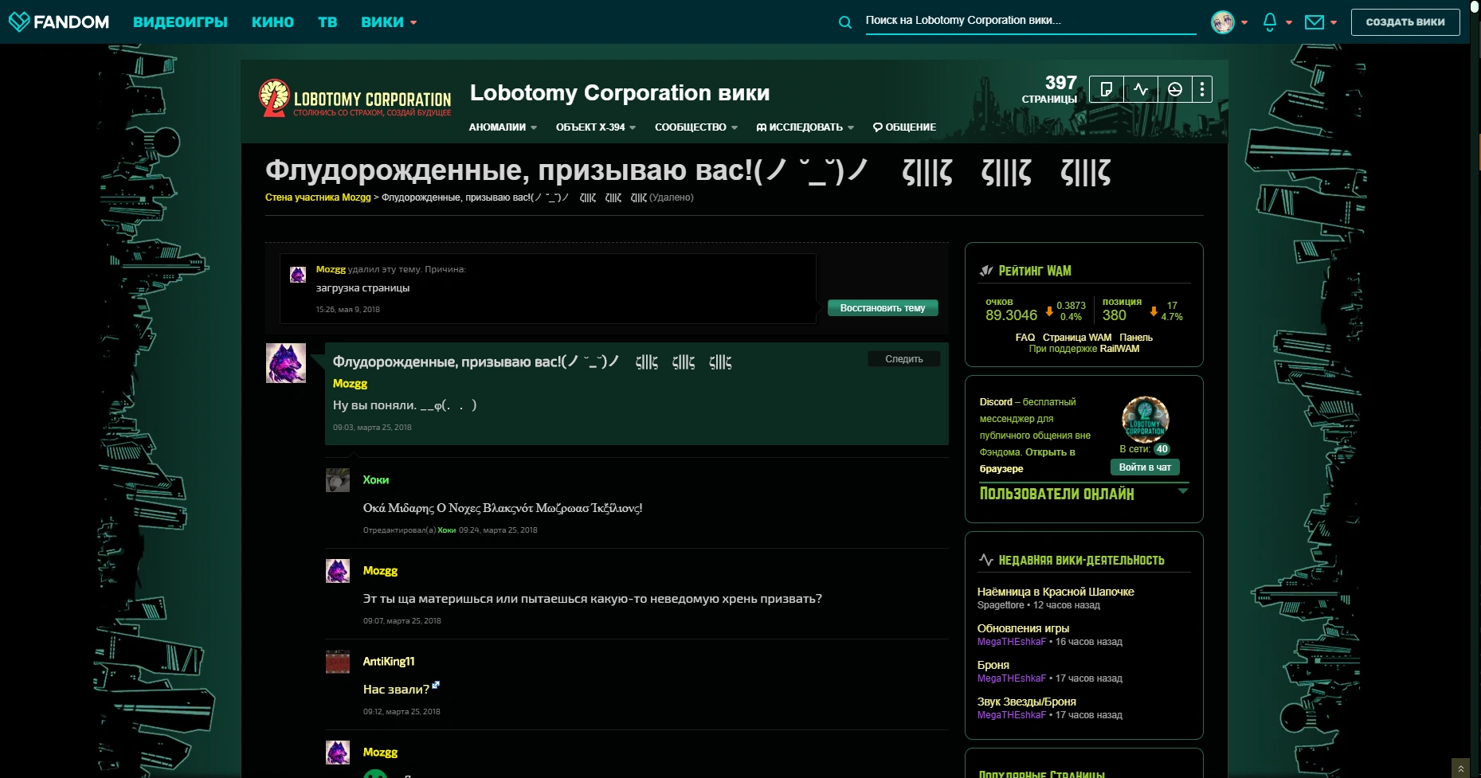Screen dimensions: 1481x778
Task: Click the online count badge "40"
Action: (1162, 449)
